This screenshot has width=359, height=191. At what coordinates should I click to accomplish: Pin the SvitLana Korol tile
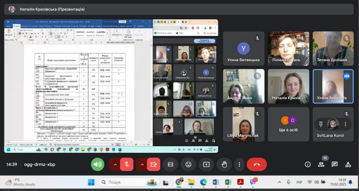click(x=321, y=124)
